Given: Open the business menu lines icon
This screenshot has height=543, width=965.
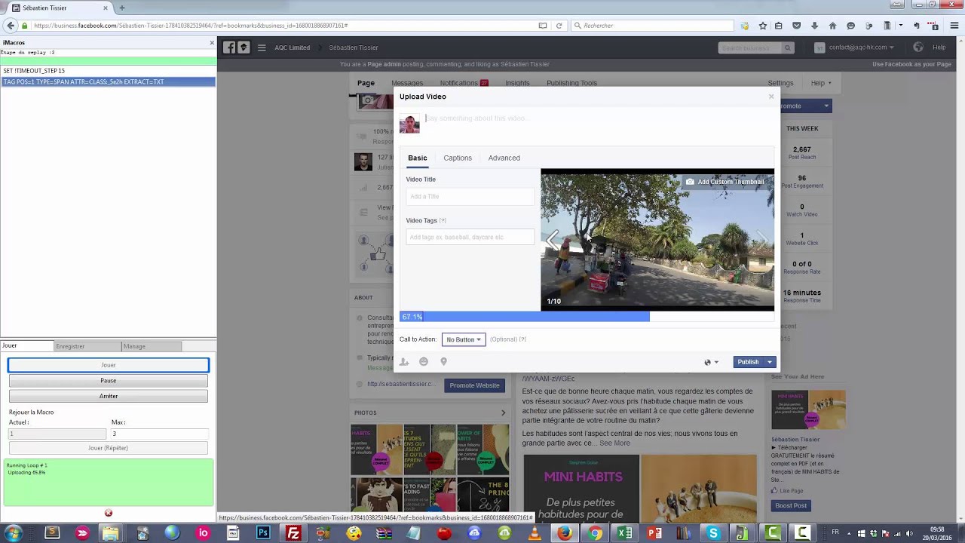Looking at the screenshot, I should (x=262, y=48).
